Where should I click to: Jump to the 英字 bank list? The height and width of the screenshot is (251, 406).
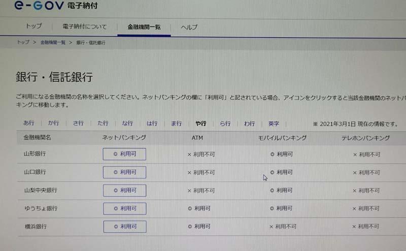(274, 123)
